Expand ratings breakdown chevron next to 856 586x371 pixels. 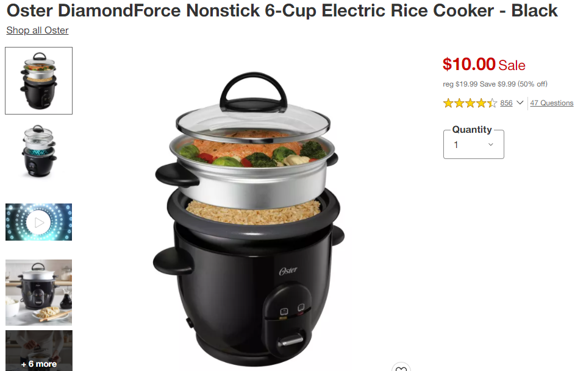coord(520,102)
